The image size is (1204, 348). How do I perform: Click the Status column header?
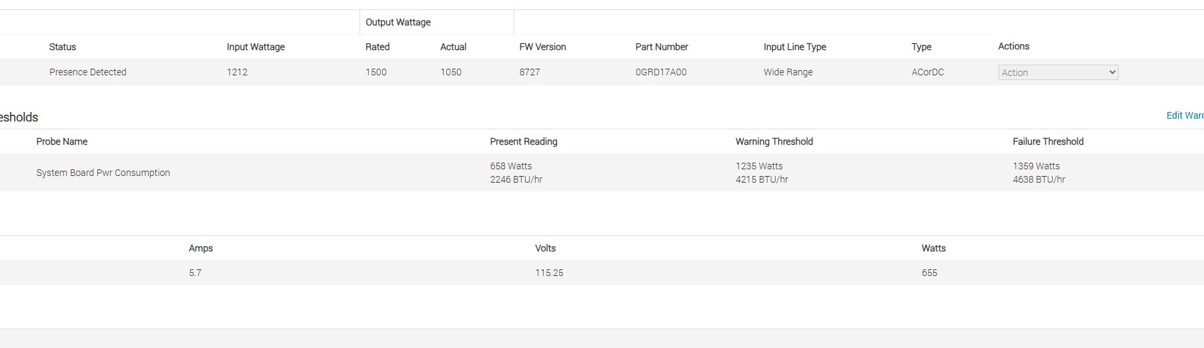[63, 47]
